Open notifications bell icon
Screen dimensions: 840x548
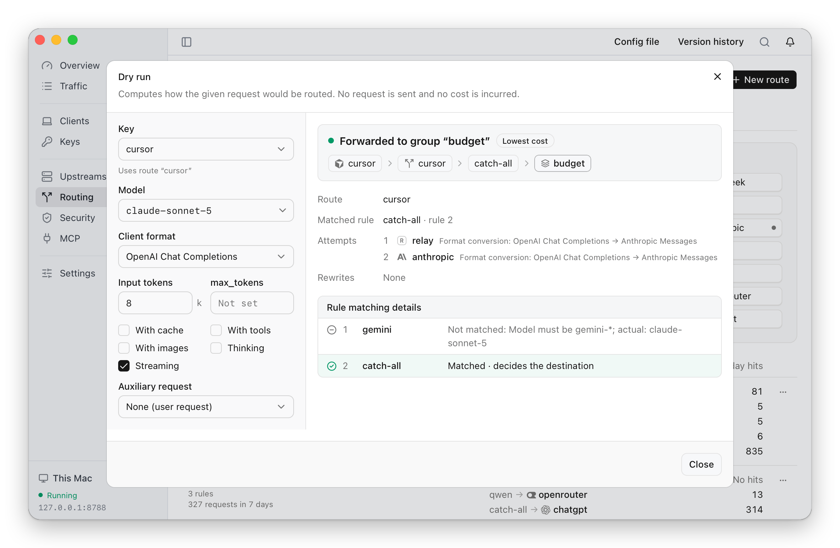pos(790,42)
